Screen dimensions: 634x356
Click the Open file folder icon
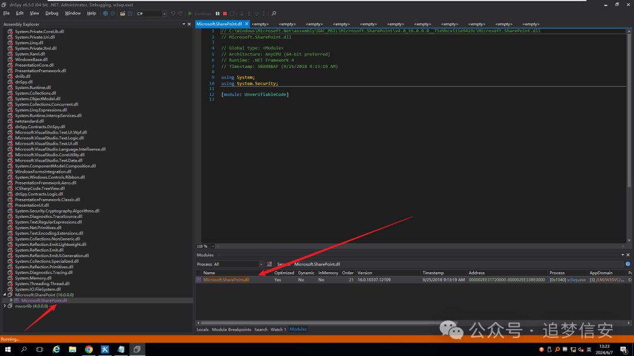[123, 13]
